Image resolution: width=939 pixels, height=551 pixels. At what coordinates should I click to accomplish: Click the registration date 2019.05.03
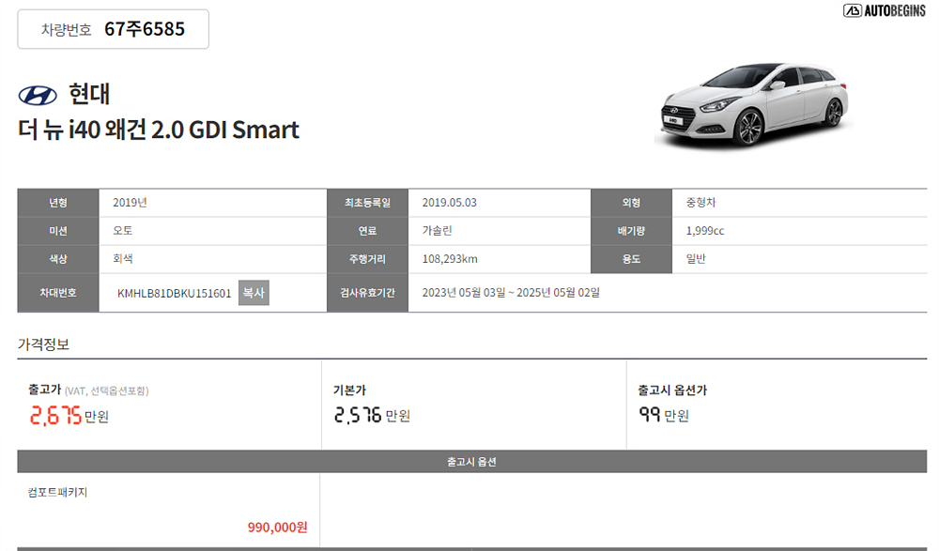pyautogui.click(x=449, y=203)
